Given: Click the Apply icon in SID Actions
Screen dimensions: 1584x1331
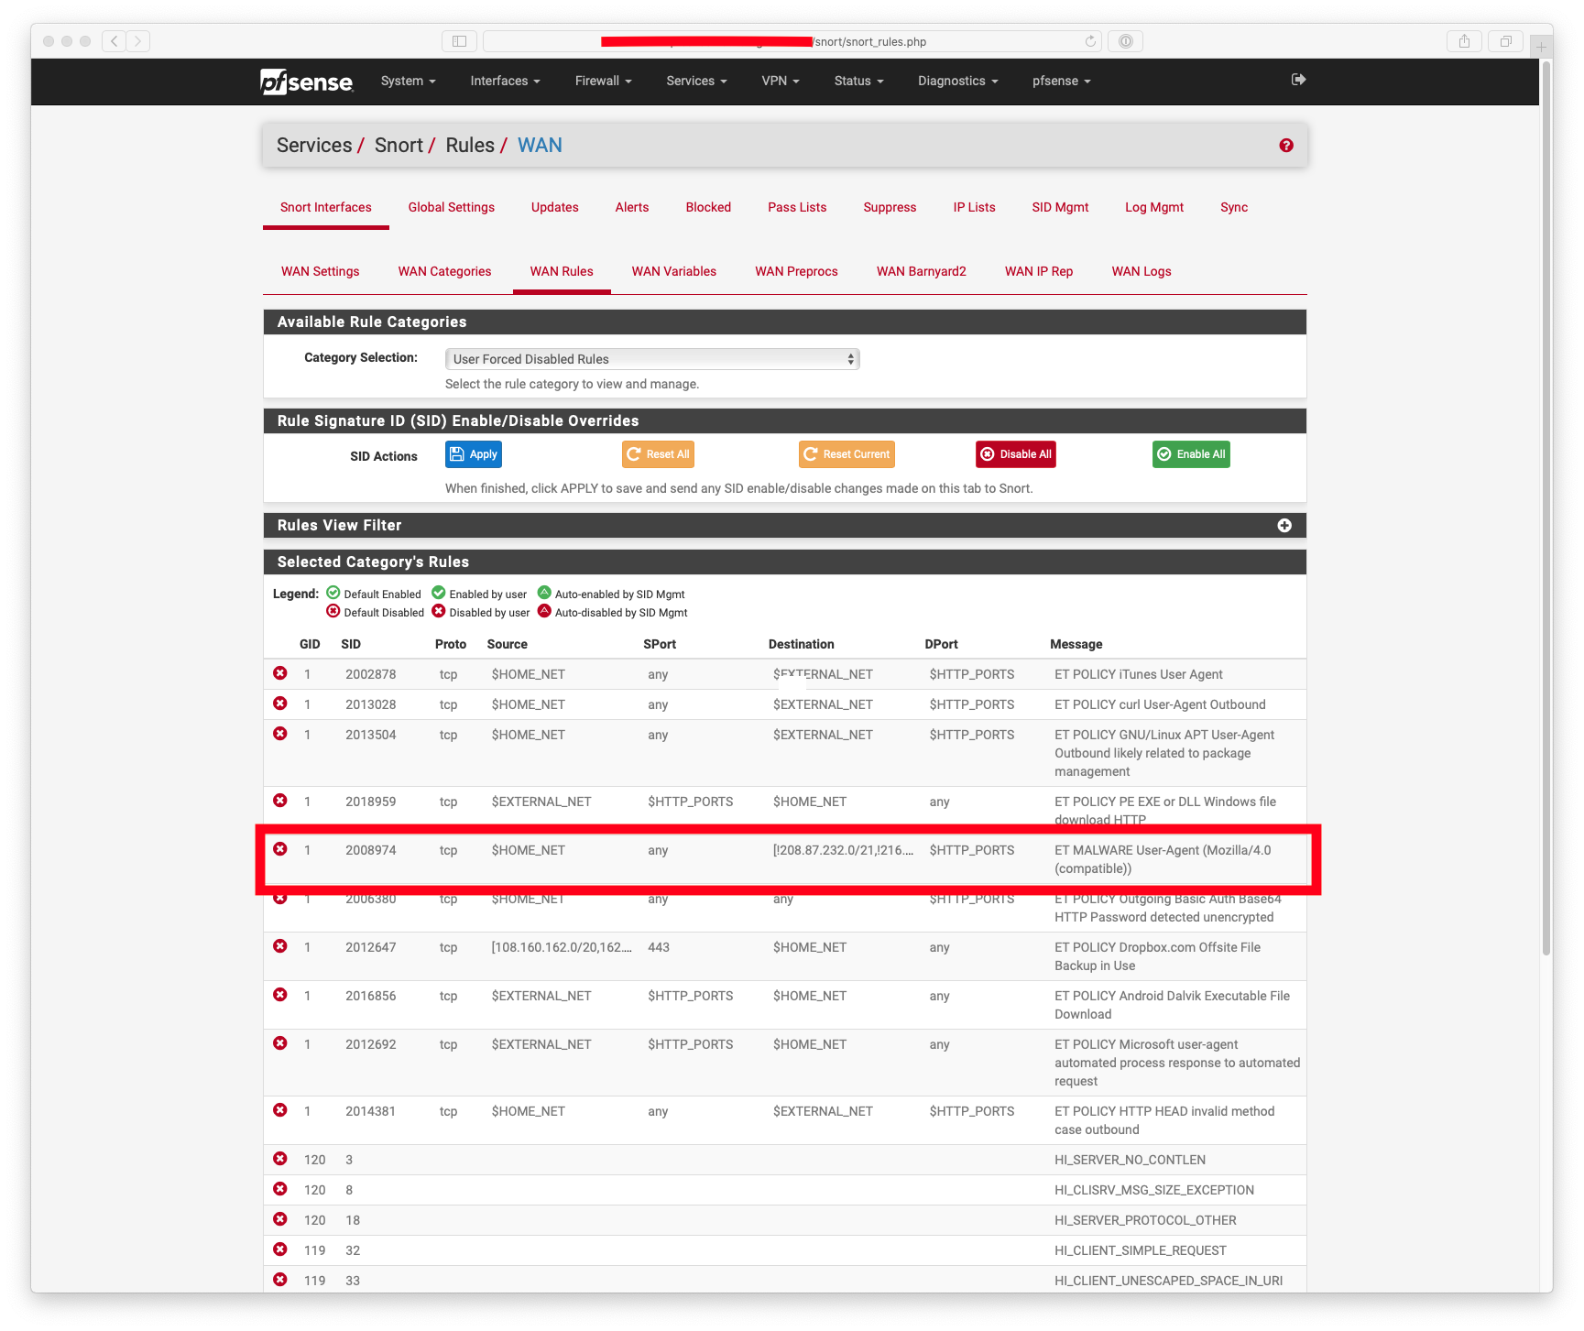Looking at the screenshot, I should tap(456, 453).
